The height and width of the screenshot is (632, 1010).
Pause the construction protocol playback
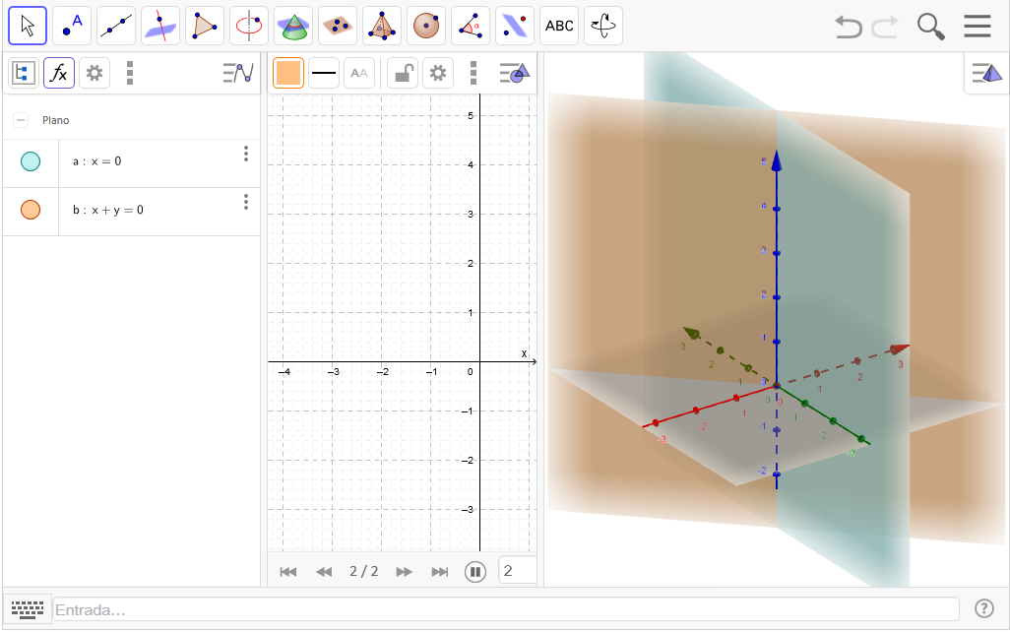(475, 571)
